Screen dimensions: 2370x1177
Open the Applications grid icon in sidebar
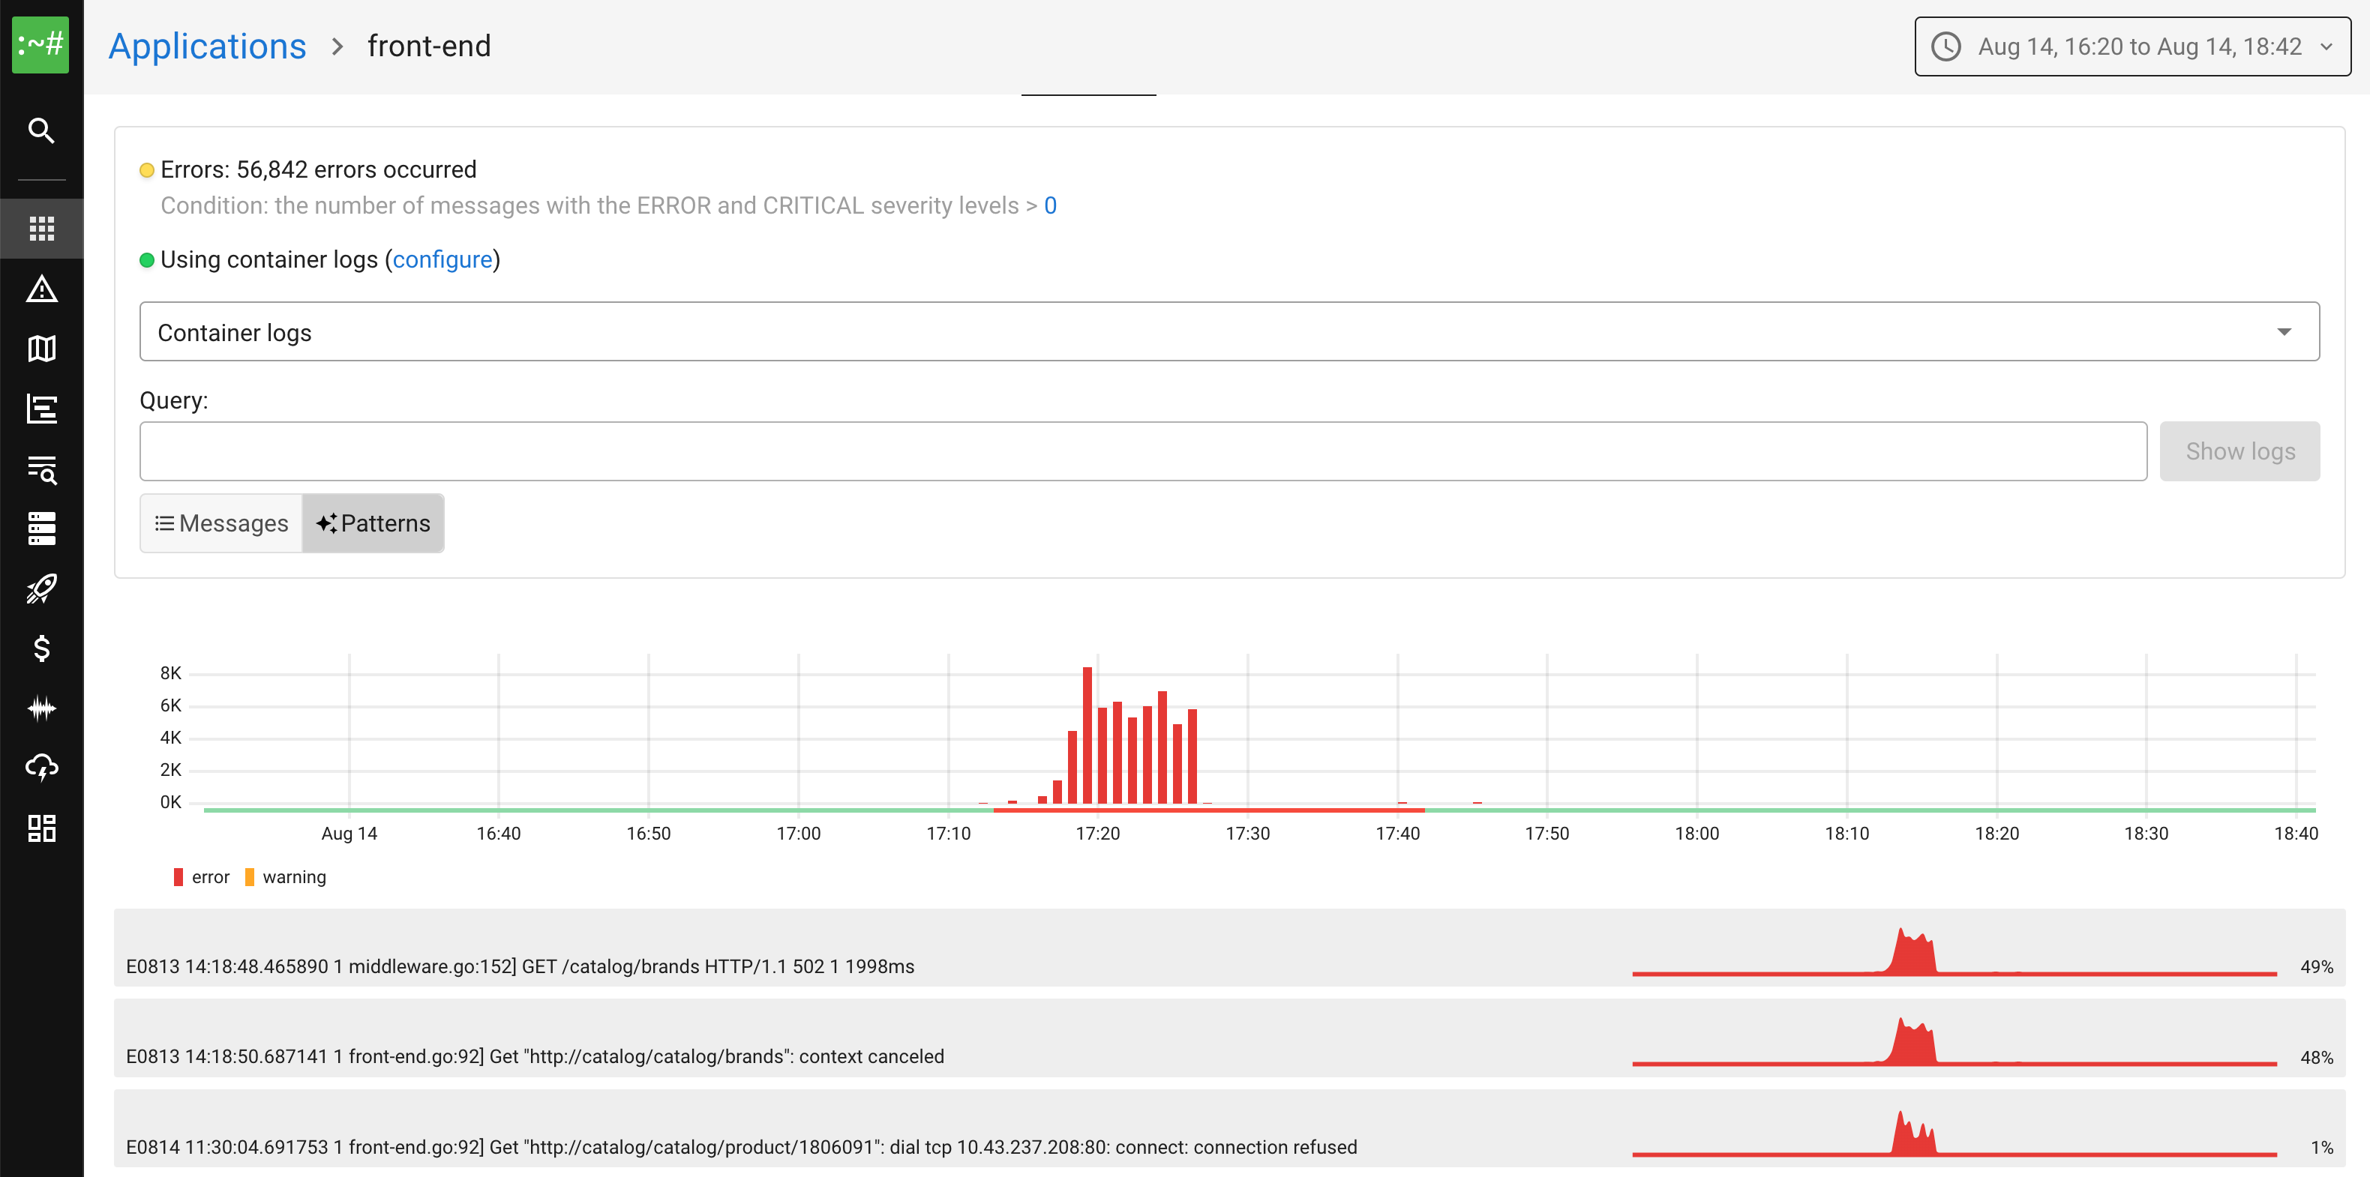[x=41, y=228]
